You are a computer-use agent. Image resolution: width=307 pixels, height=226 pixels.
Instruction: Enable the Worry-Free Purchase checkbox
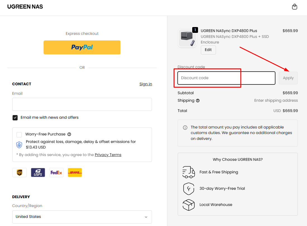point(19,135)
